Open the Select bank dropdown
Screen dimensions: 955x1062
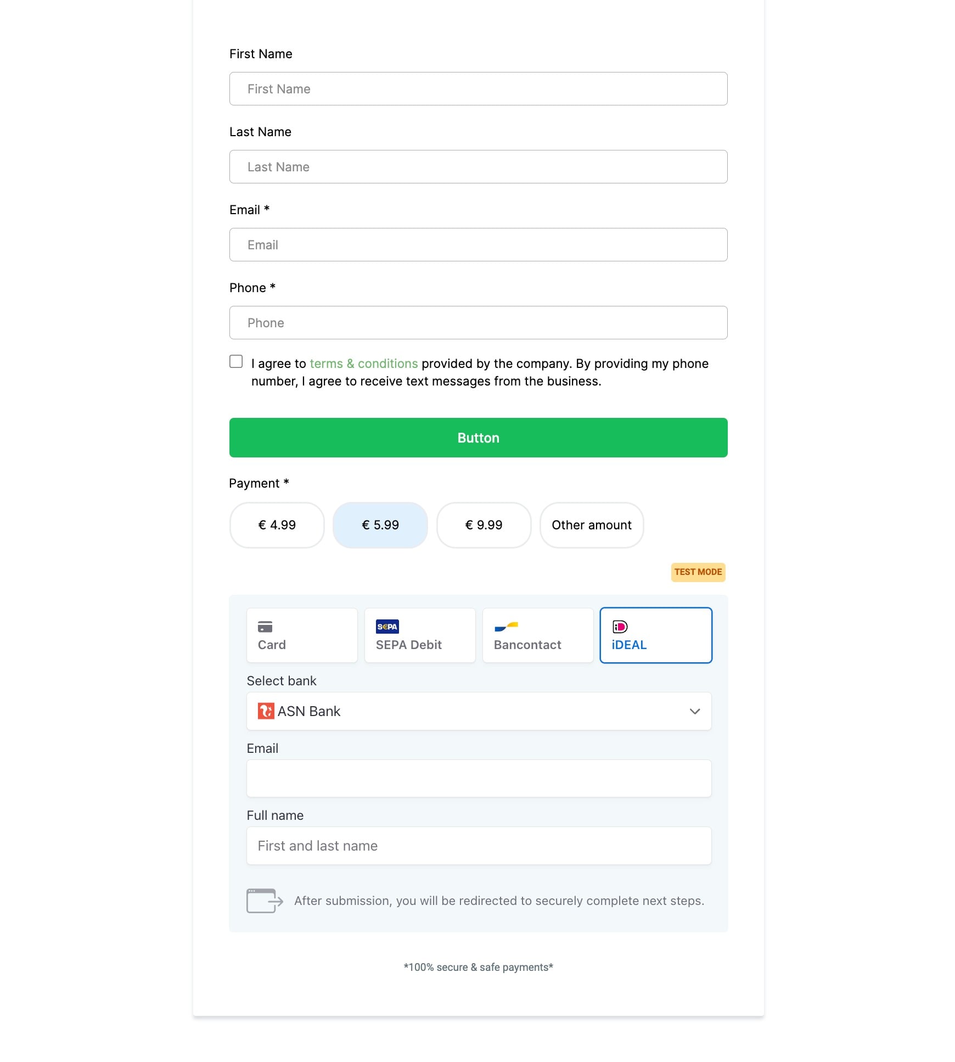click(x=479, y=711)
